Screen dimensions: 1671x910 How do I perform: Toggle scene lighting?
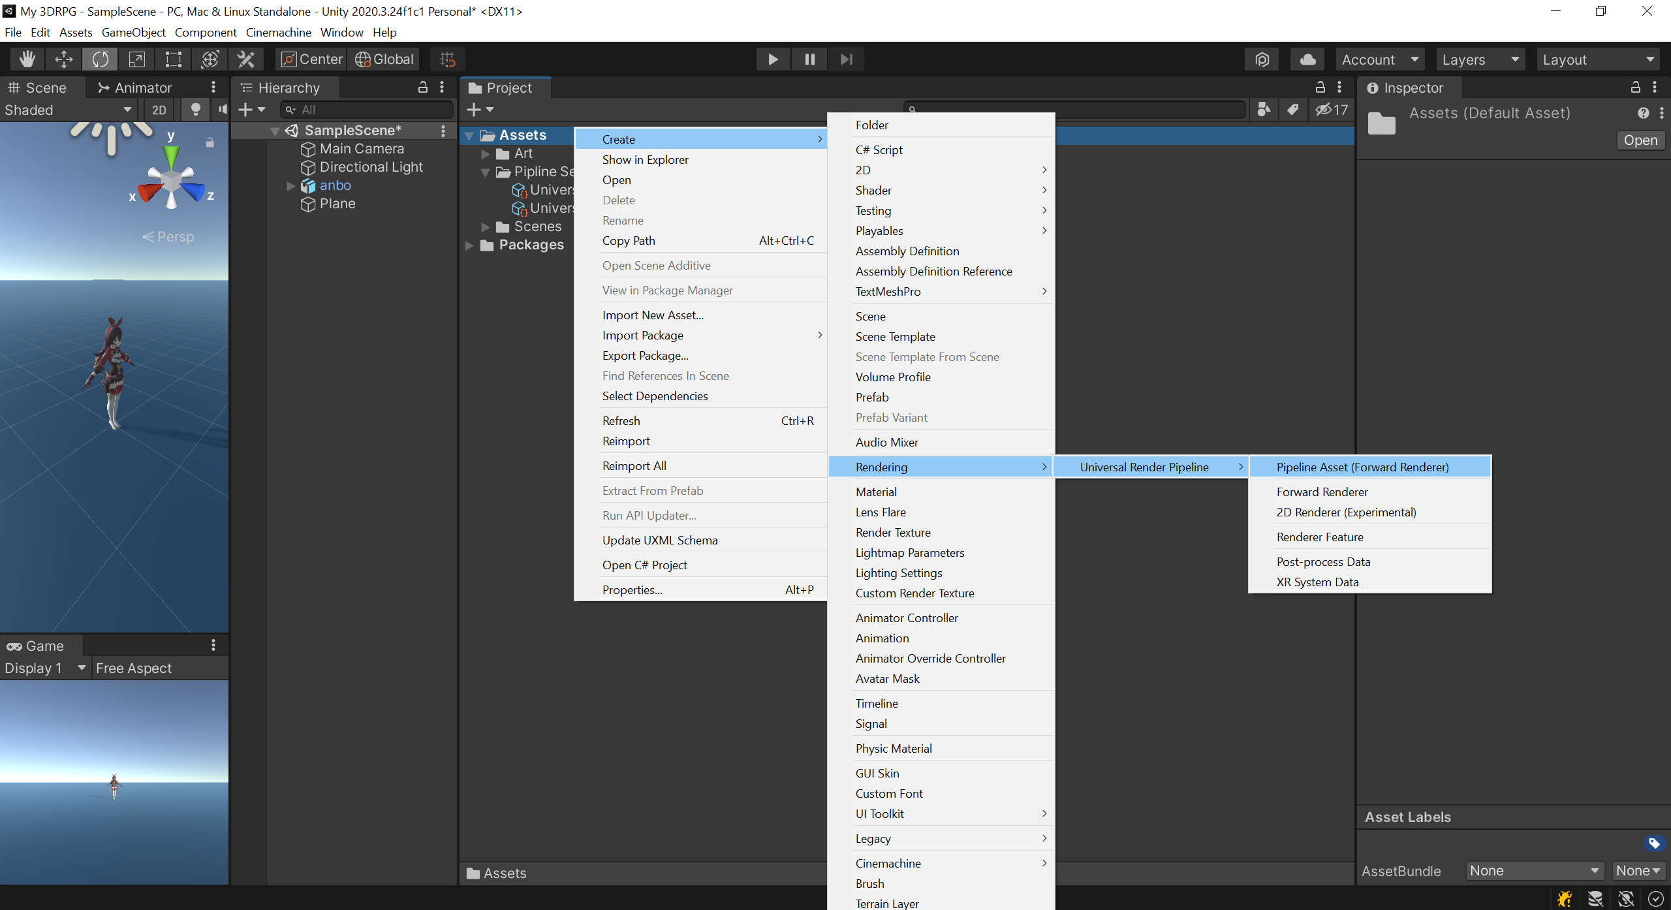point(195,110)
